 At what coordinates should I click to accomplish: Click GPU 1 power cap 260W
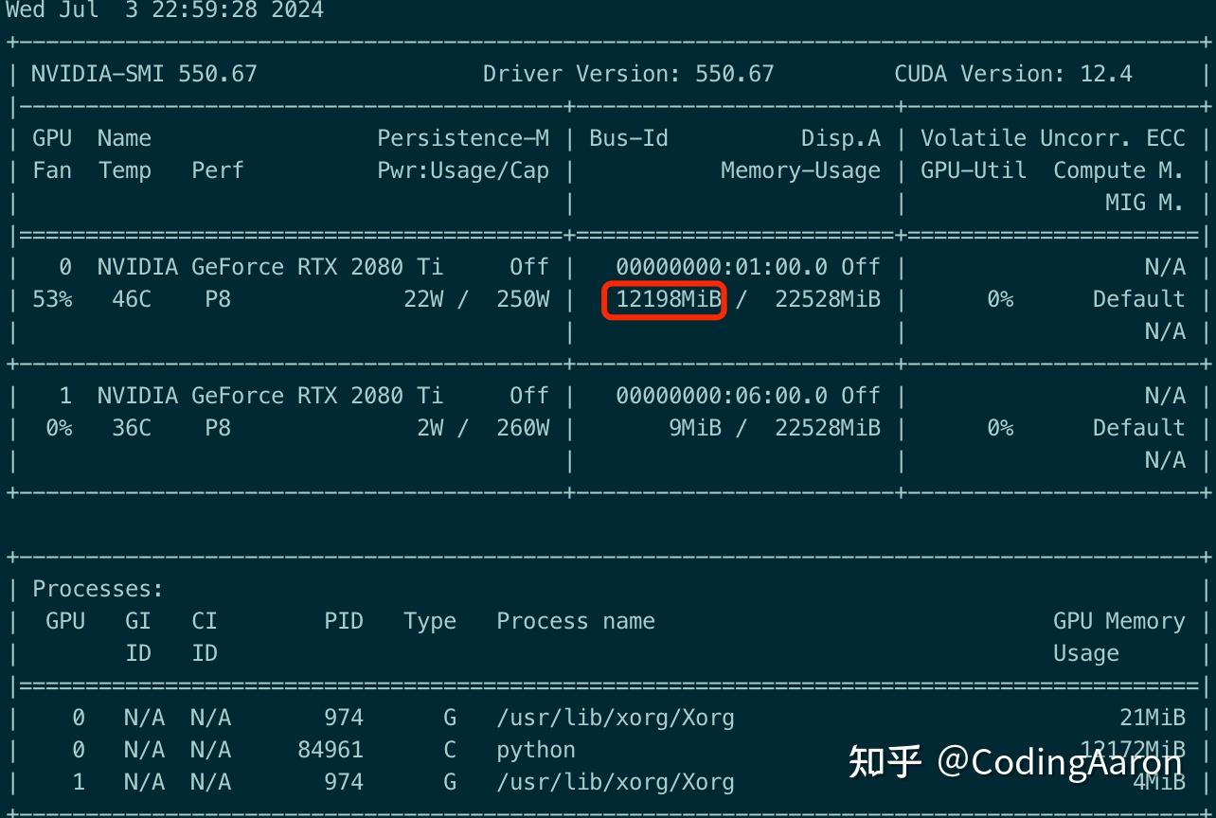point(523,429)
